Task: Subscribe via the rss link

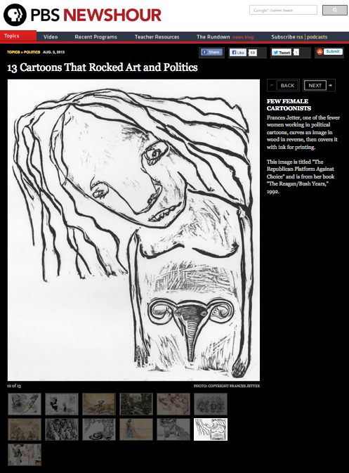Action: 300,37
